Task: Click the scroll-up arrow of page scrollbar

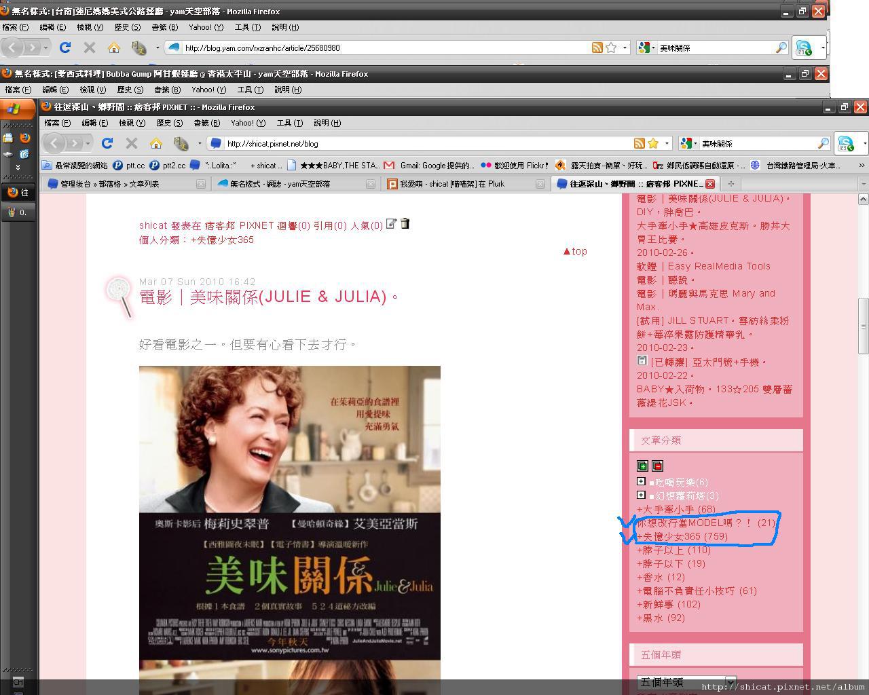Action: click(863, 199)
